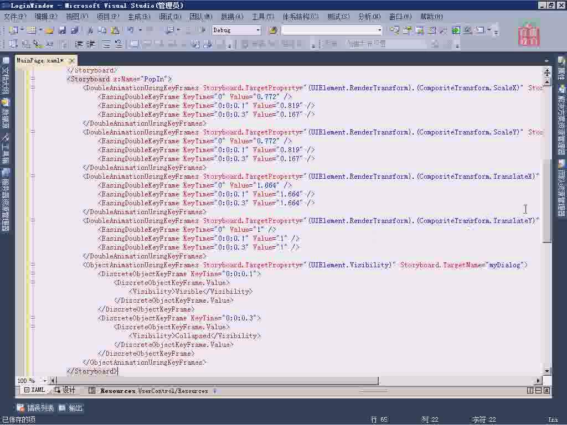
Task: Open the 输出 (Output) panel
Action: pos(71,408)
